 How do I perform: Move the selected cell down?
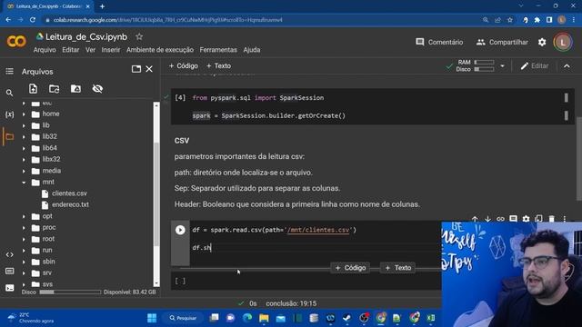point(487,219)
